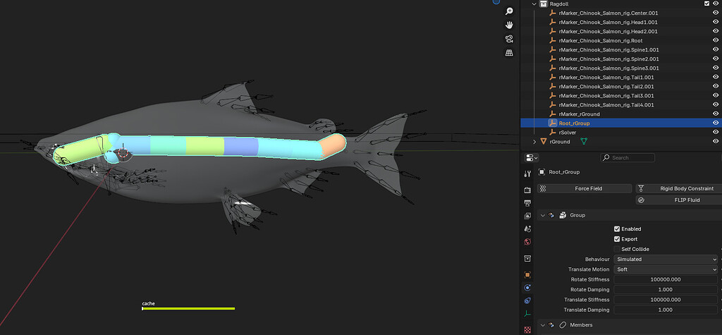
Task: Open the Translate Motion dropdown
Action: pyautogui.click(x=666, y=269)
